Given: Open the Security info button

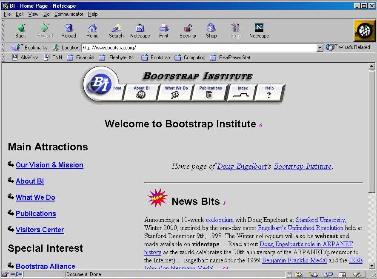Looking at the screenshot, I should click(188, 31).
